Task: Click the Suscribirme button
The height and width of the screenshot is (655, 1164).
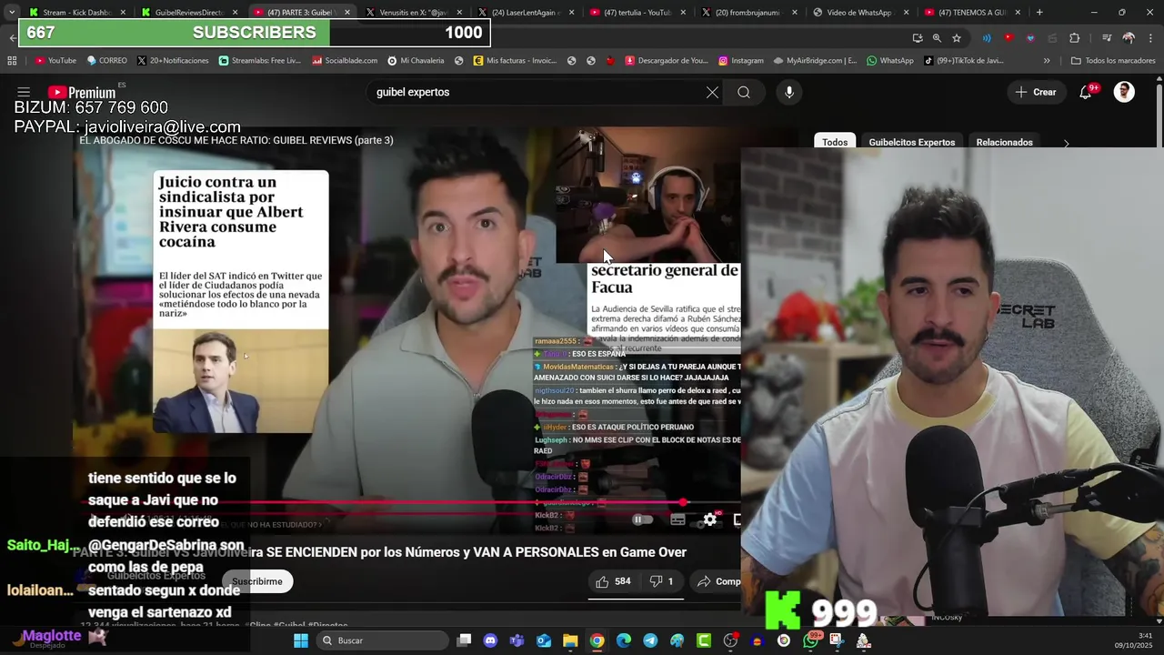Action: point(256,581)
